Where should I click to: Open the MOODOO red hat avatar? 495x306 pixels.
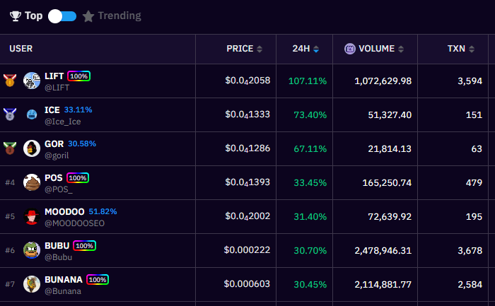pos(32,216)
